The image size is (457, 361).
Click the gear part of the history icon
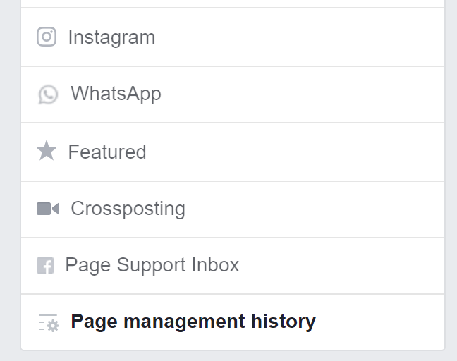tap(53, 326)
